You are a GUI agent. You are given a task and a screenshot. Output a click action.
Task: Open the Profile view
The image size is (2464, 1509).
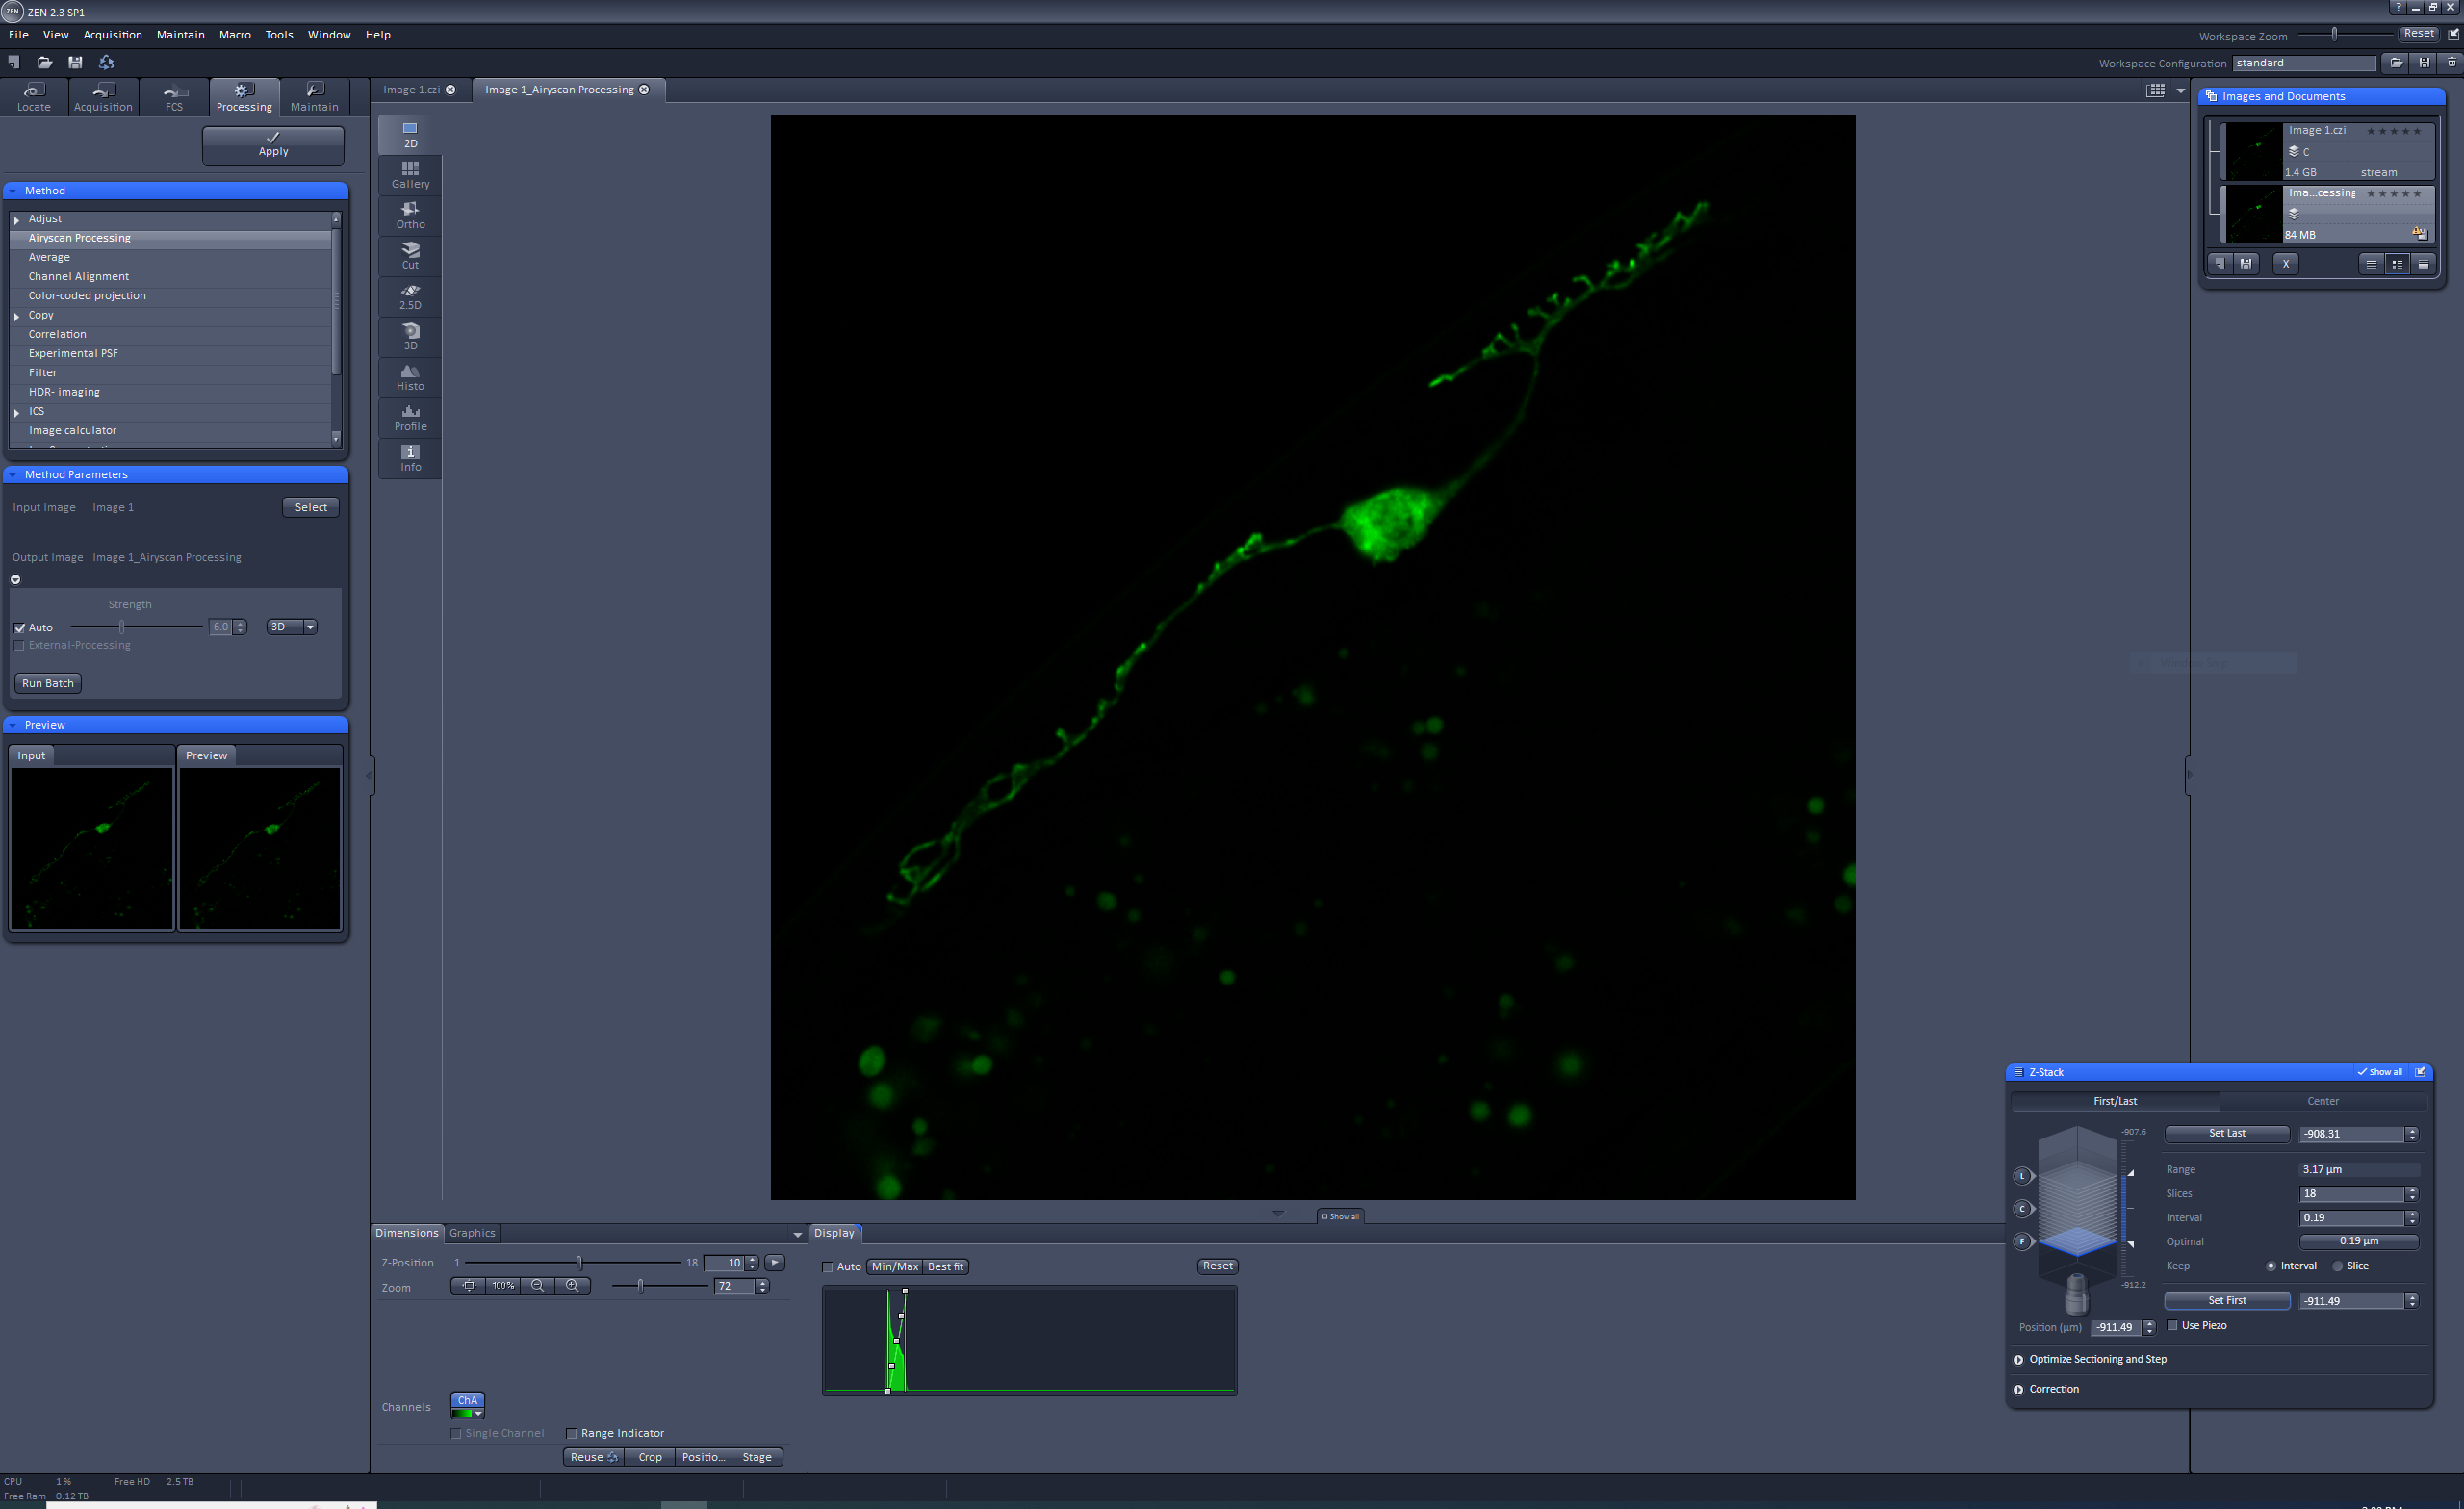coord(410,417)
